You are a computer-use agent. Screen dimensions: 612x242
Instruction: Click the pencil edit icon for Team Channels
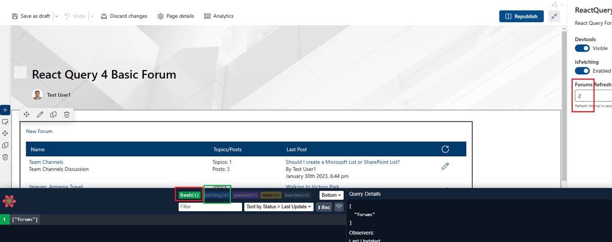(445, 166)
